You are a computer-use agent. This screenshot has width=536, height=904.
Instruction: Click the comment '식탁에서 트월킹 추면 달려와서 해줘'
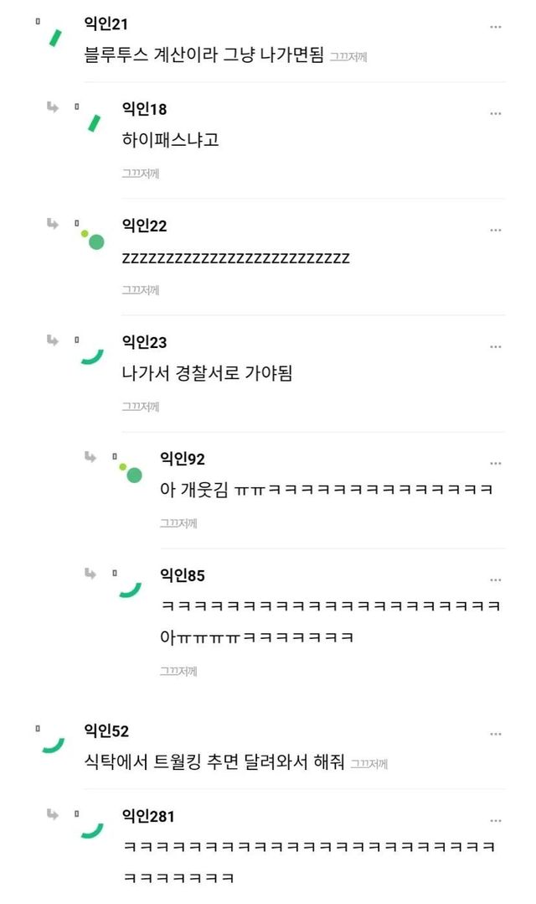click(214, 762)
